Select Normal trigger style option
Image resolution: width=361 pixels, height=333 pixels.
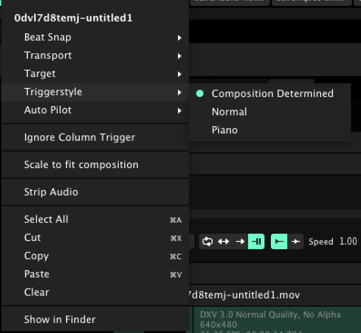229,112
